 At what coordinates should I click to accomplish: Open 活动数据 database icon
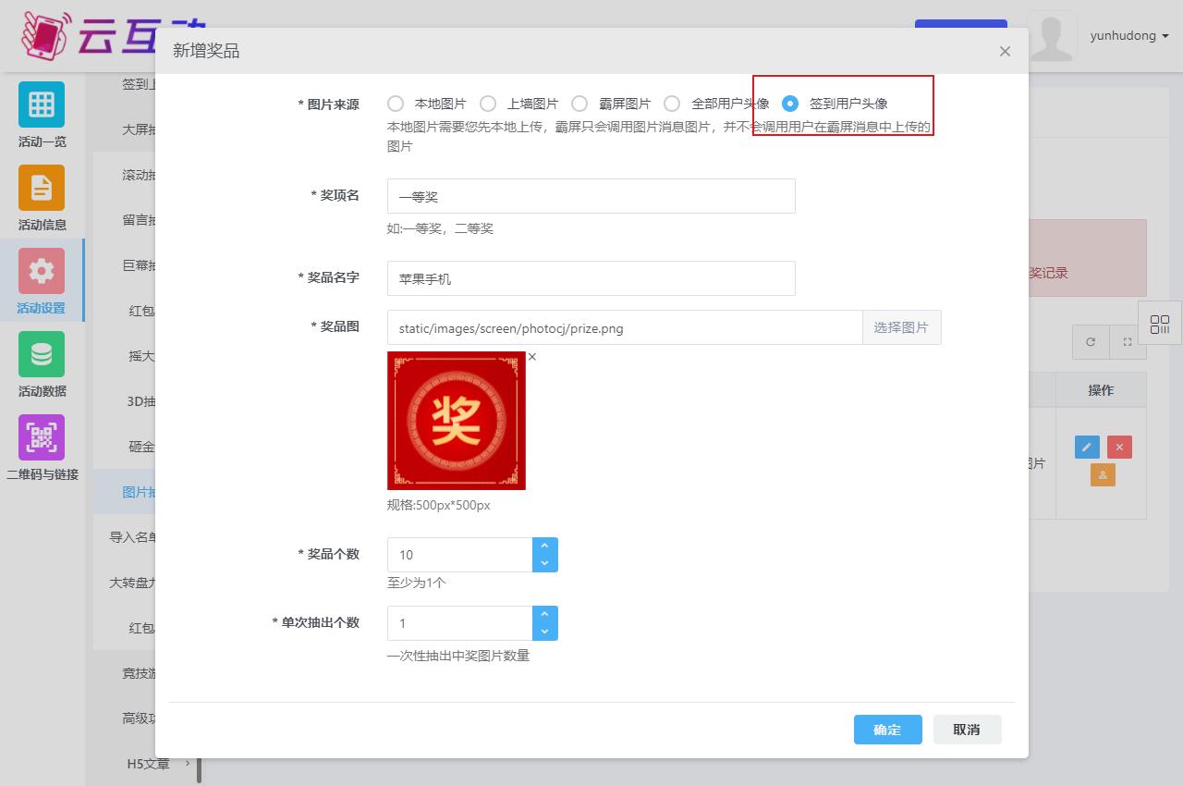tap(42, 354)
